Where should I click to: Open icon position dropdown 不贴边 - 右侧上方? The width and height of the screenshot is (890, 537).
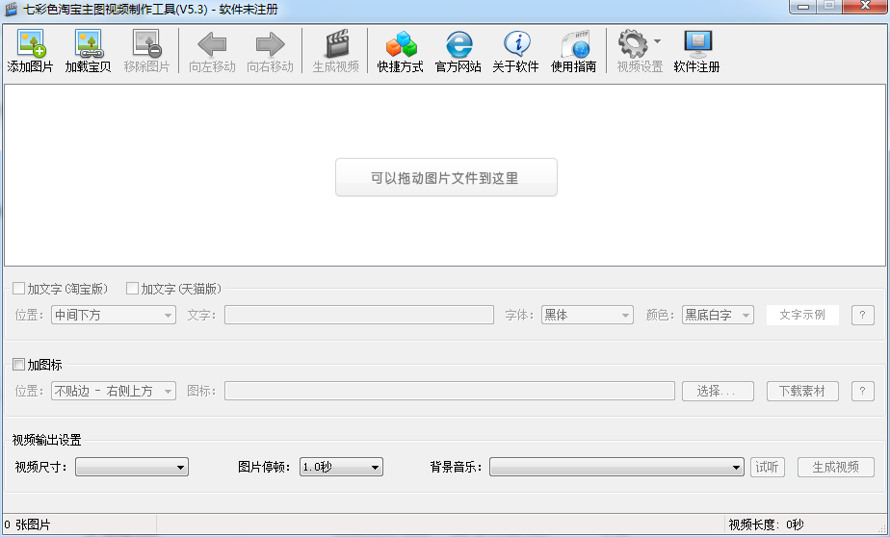point(114,391)
